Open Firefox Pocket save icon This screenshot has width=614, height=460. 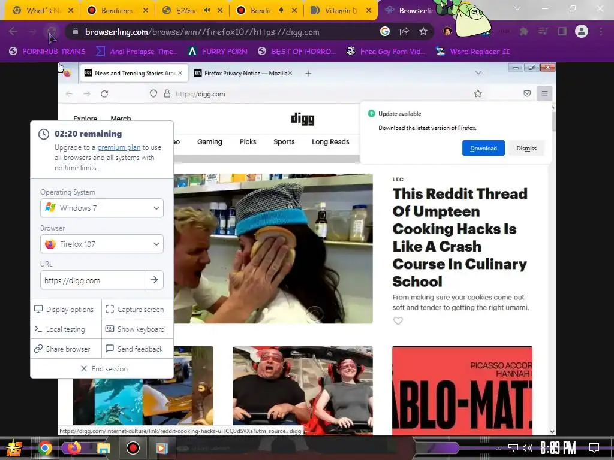[527, 93]
